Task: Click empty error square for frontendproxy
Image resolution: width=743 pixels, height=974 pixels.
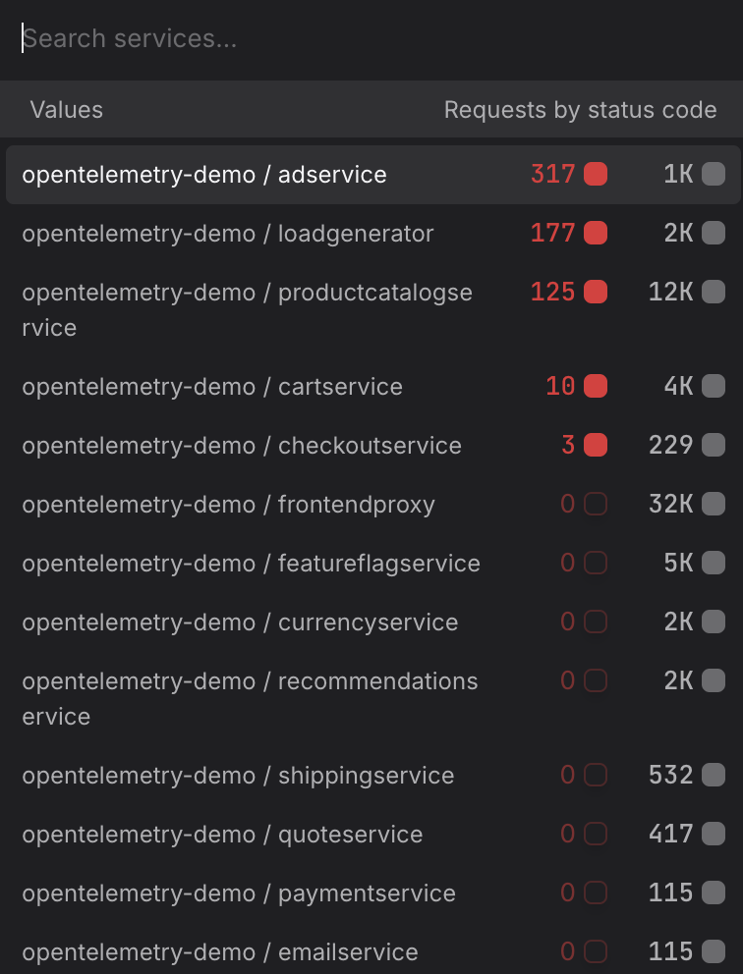Action: click(596, 505)
